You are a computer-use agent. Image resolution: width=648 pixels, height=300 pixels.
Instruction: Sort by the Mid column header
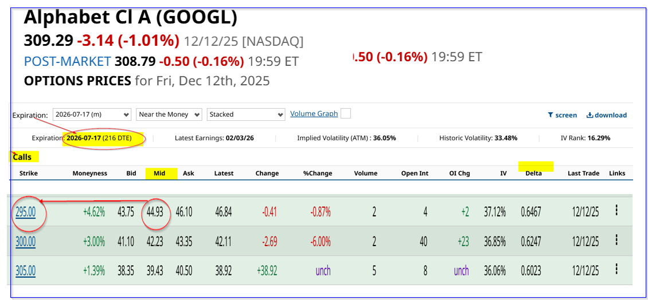click(x=159, y=173)
